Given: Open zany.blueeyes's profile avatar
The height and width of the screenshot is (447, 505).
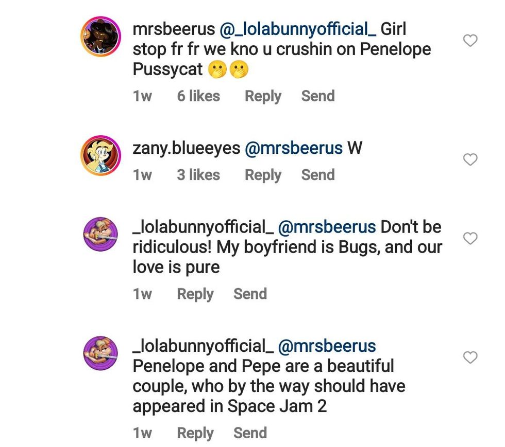Looking at the screenshot, I should pyautogui.click(x=100, y=156).
